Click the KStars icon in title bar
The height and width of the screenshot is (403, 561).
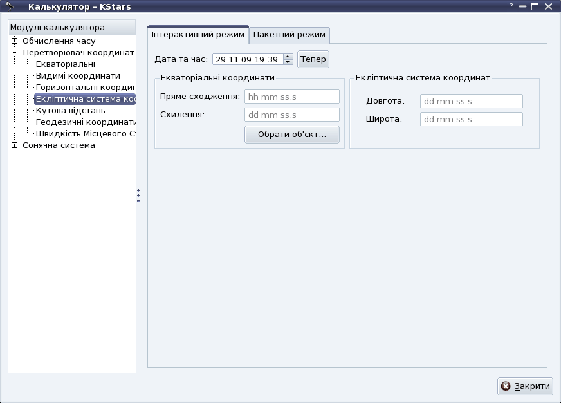point(10,7)
